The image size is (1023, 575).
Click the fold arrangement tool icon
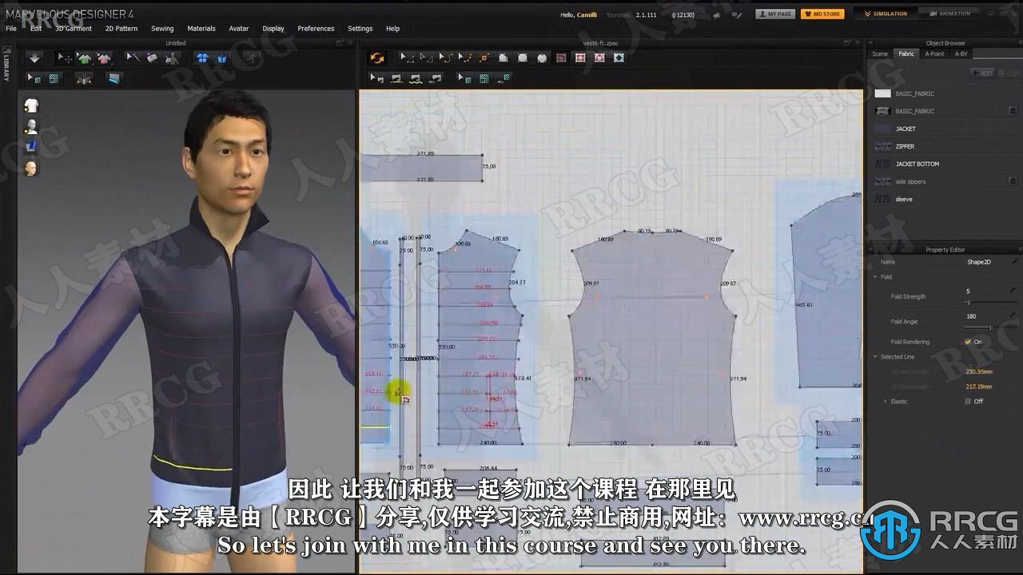(153, 58)
